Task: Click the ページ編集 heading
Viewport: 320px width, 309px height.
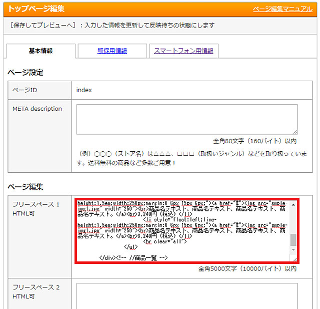Action: coord(25,186)
